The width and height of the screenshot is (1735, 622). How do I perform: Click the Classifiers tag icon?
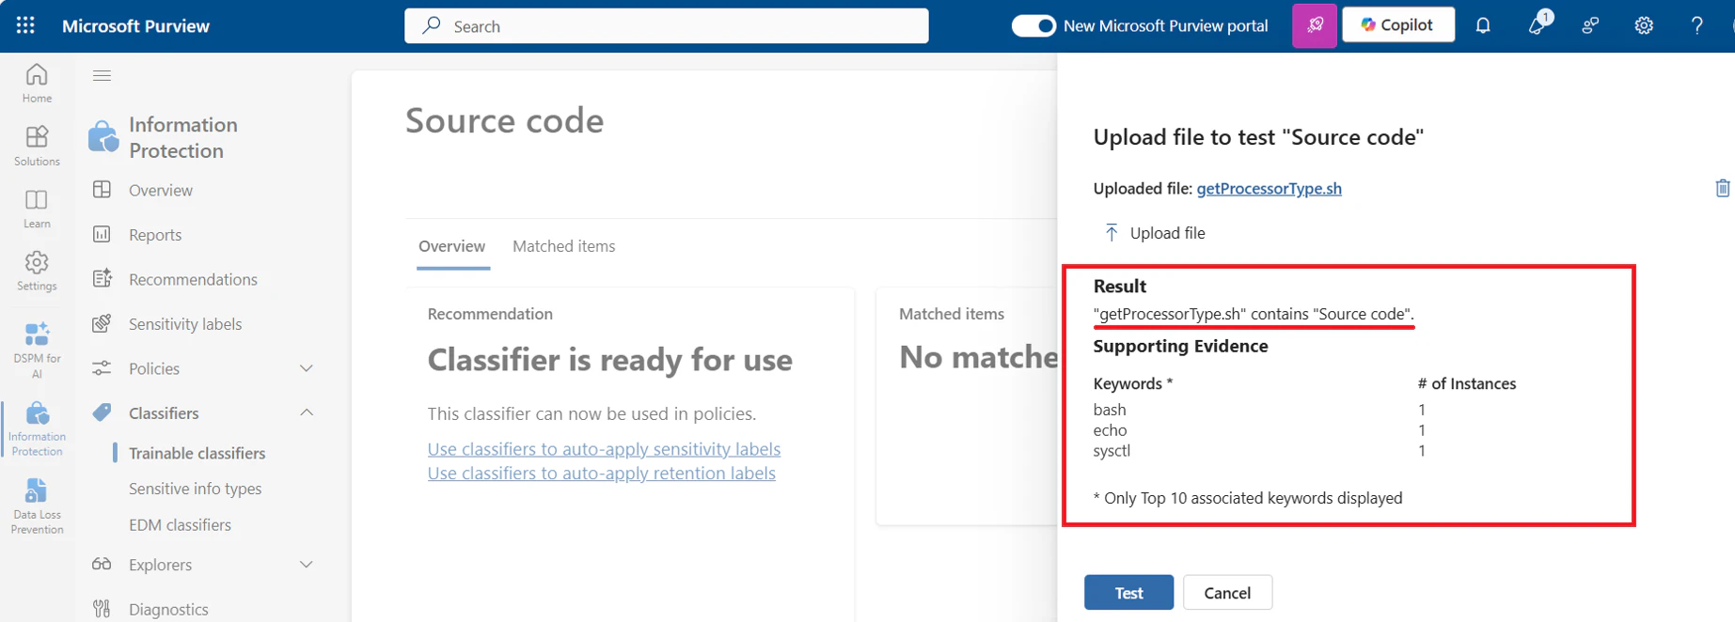click(102, 412)
